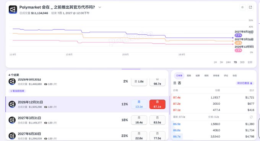Open the market title dropdown chevron
Screen dimensions: 260x141
(x=100, y=7)
